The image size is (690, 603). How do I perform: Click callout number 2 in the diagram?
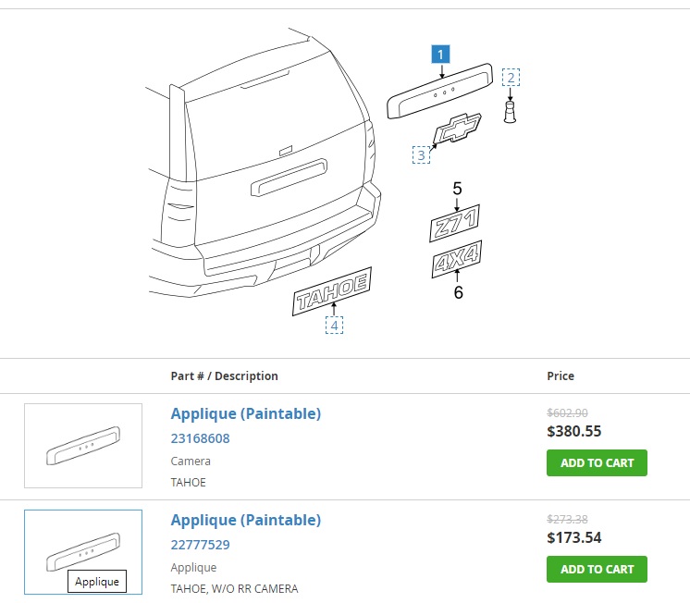click(511, 78)
